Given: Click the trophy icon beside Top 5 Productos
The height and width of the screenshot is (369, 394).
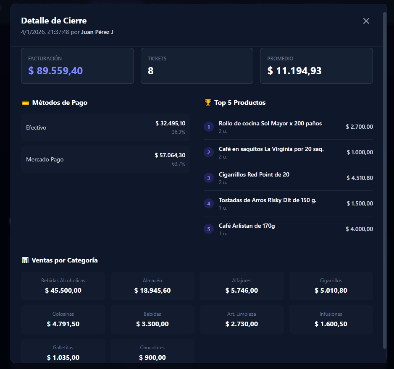Looking at the screenshot, I should [208, 103].
